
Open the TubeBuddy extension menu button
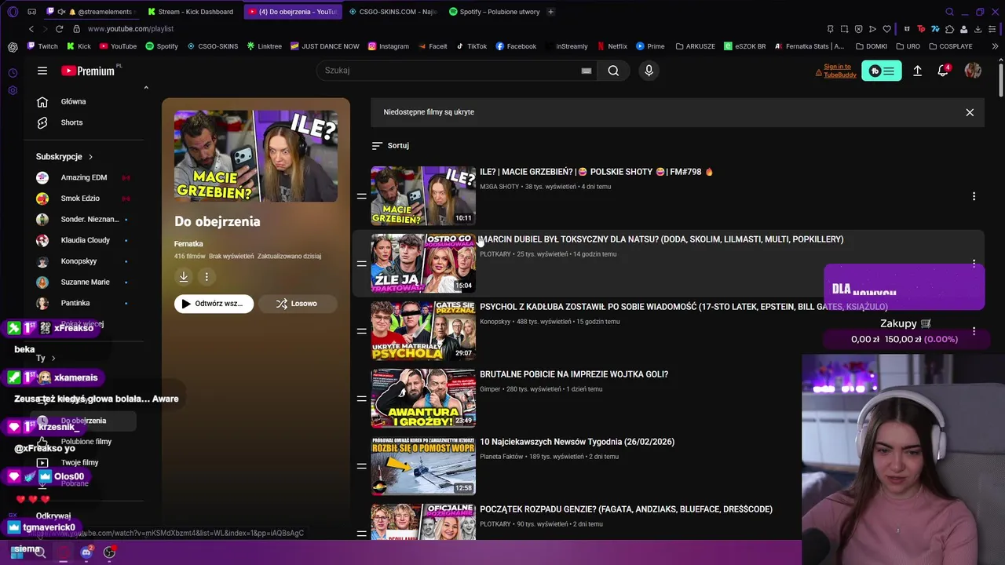pos(882,71)
